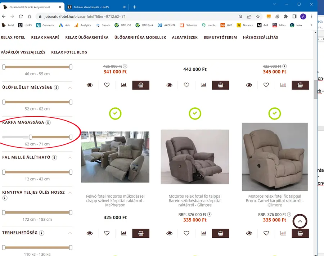Quick view the McPherson fotel eye icon
The image size is (324, 256).
pos(90,233)
